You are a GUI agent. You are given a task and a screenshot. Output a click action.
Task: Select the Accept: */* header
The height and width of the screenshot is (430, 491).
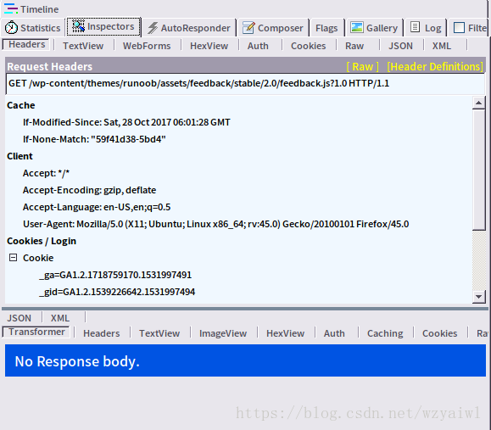pyautogui.click(x=46, y=173)
